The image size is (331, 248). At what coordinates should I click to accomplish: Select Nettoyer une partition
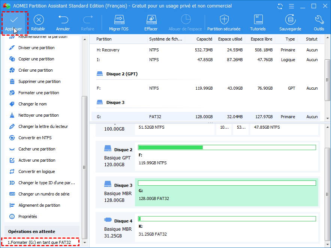pyautogui.click(x=38, y=115)
